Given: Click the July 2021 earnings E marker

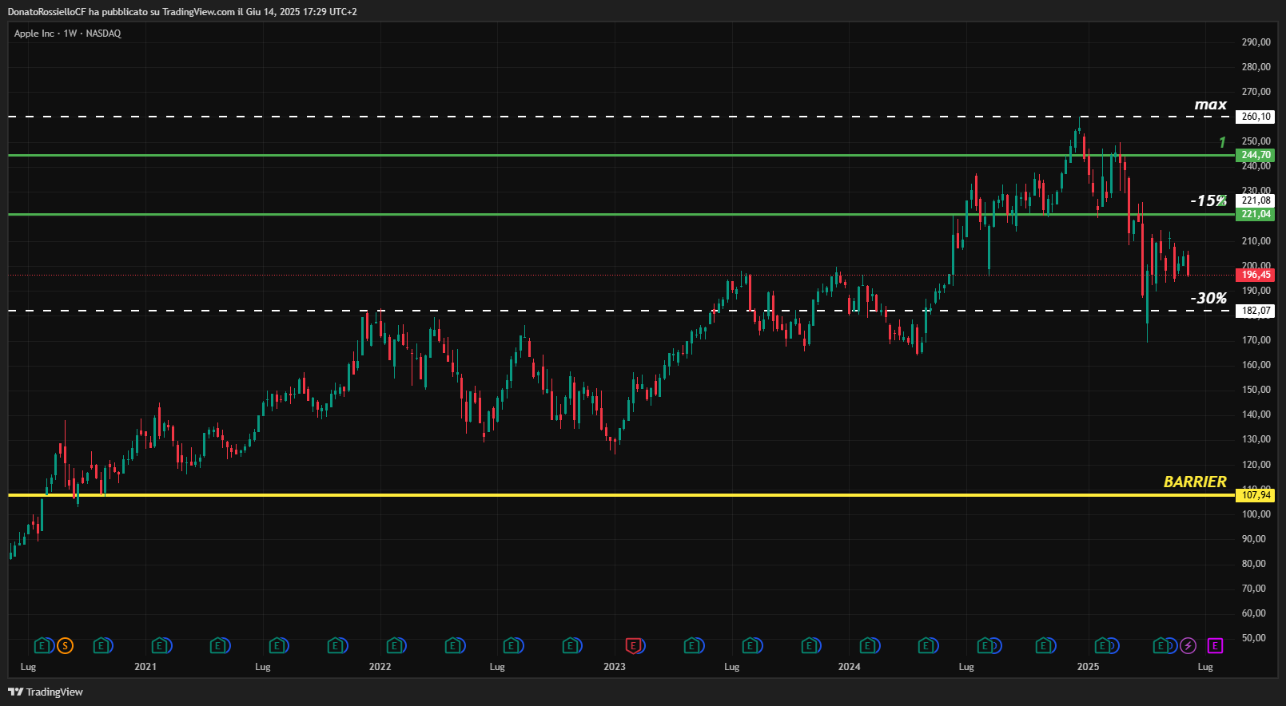Looking at the screenshot, I should pos(277,645).
